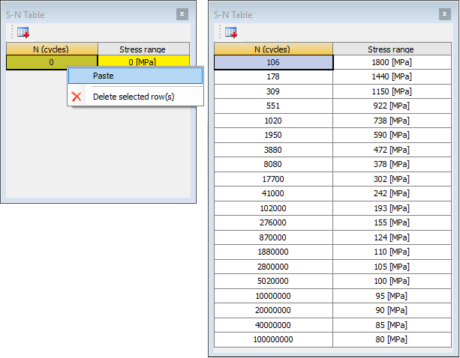Click N (cycles) header in right table
This screenshot has height=358, width=460.
[x=273, y=49]
